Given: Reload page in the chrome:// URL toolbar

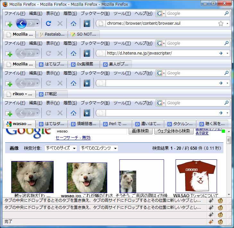Looking at the screenshot, I should [x=48, y=23].
